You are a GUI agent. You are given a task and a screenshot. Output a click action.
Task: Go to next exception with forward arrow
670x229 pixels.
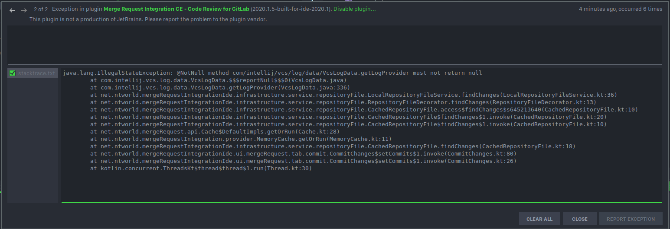(24, 10)
